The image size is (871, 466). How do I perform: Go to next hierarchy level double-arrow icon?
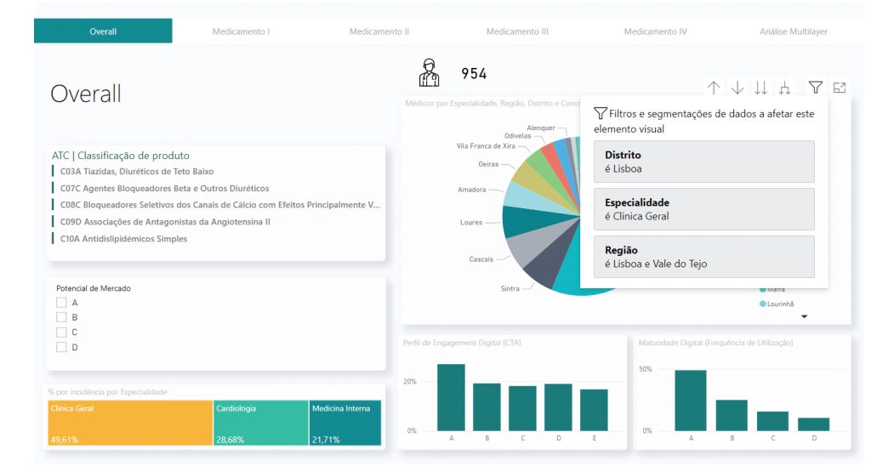click(x=760, y=88)
